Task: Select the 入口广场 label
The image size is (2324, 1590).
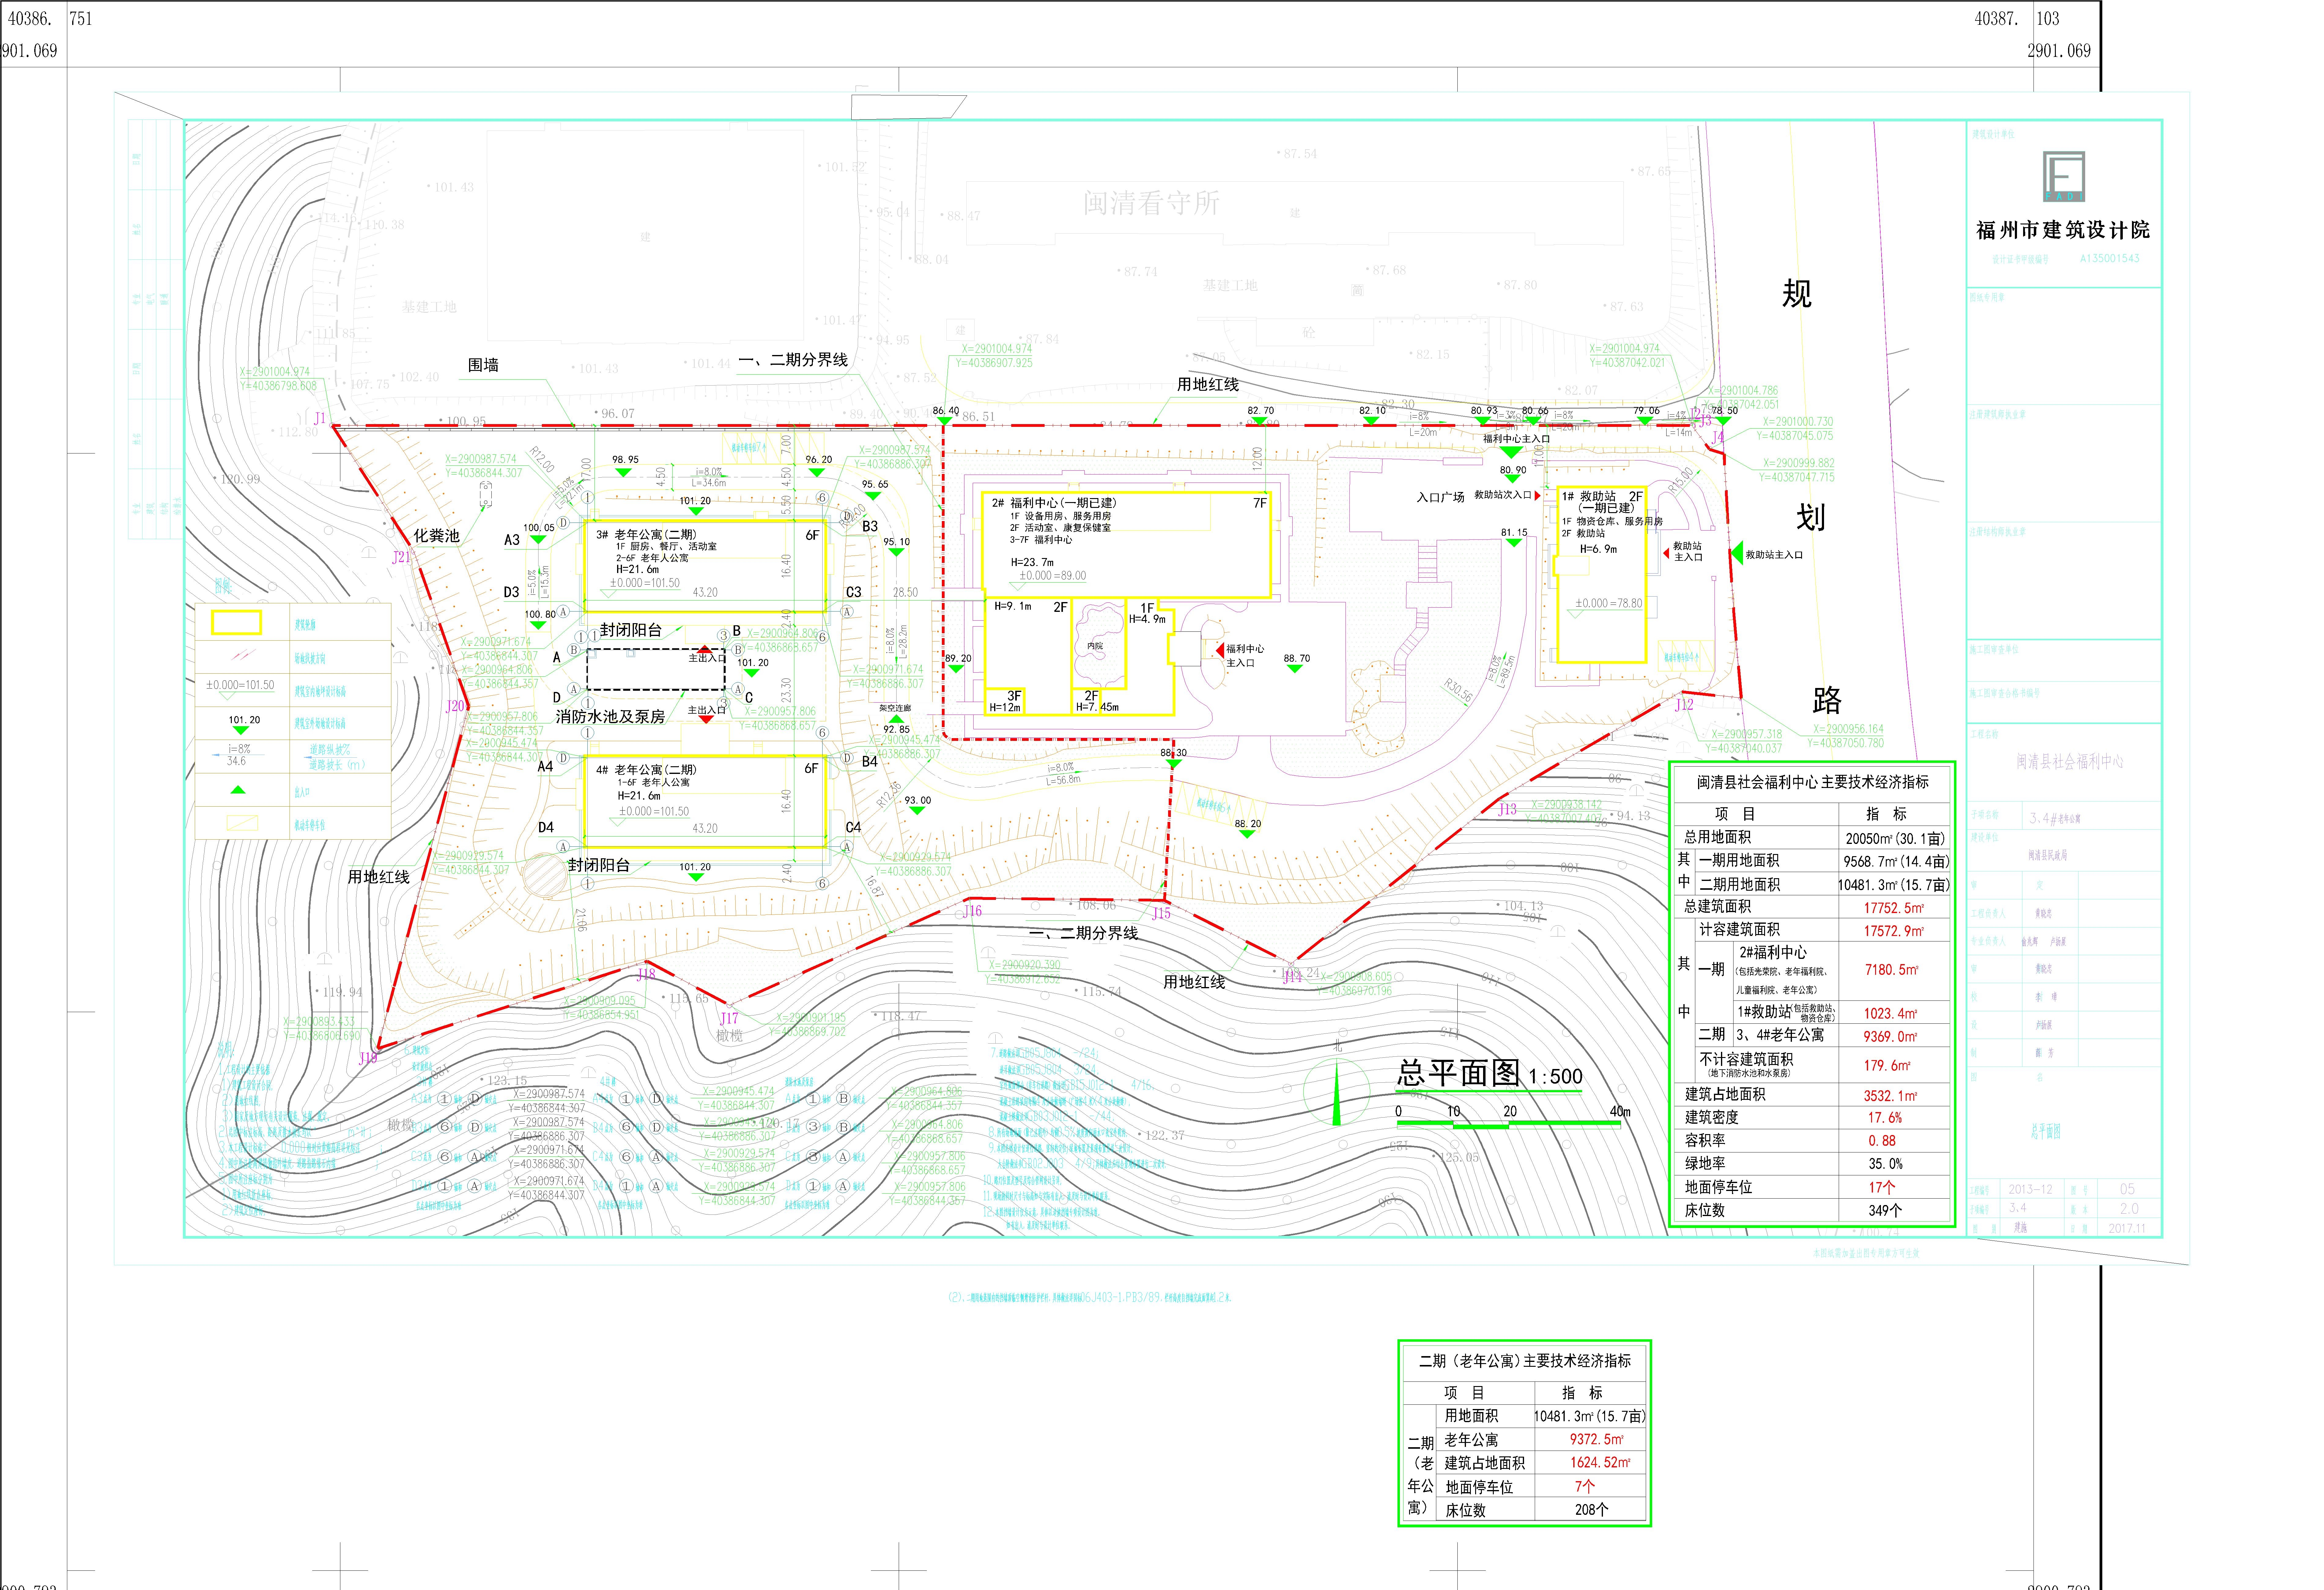Action: coord(1440,497)
